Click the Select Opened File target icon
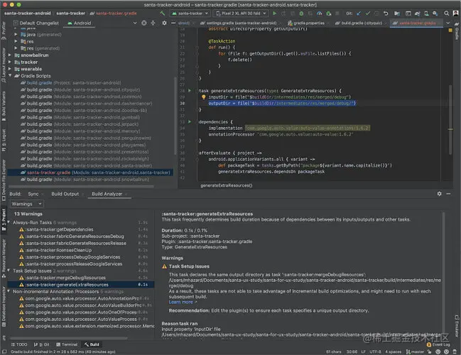This screenshot has height=355, width=461. click(143, 23)
